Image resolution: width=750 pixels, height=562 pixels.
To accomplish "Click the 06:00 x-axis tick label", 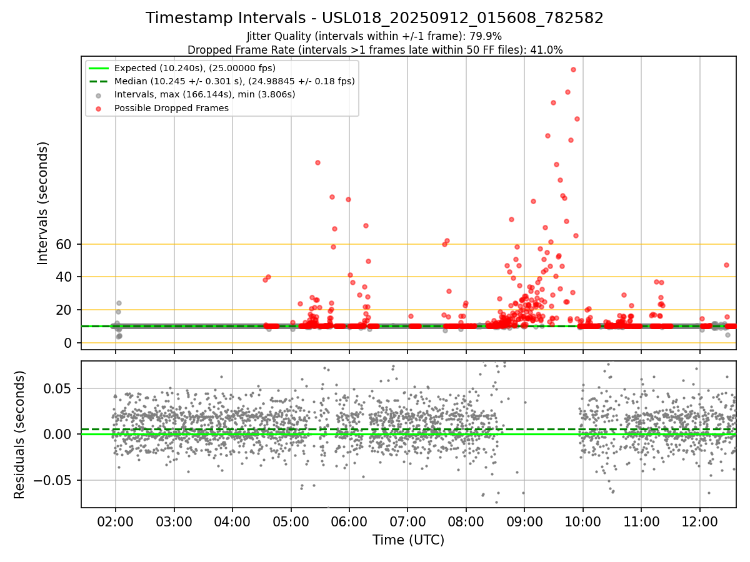I will click(x=349, y=521).
